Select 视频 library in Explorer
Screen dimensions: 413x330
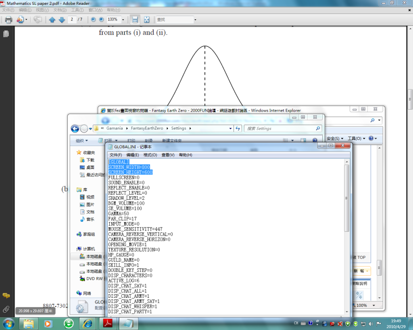coord(90,197)
